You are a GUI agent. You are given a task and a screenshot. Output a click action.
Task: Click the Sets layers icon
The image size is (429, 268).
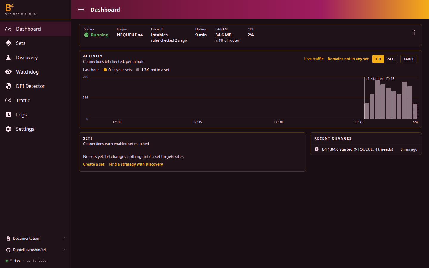(x=8, y=43)
